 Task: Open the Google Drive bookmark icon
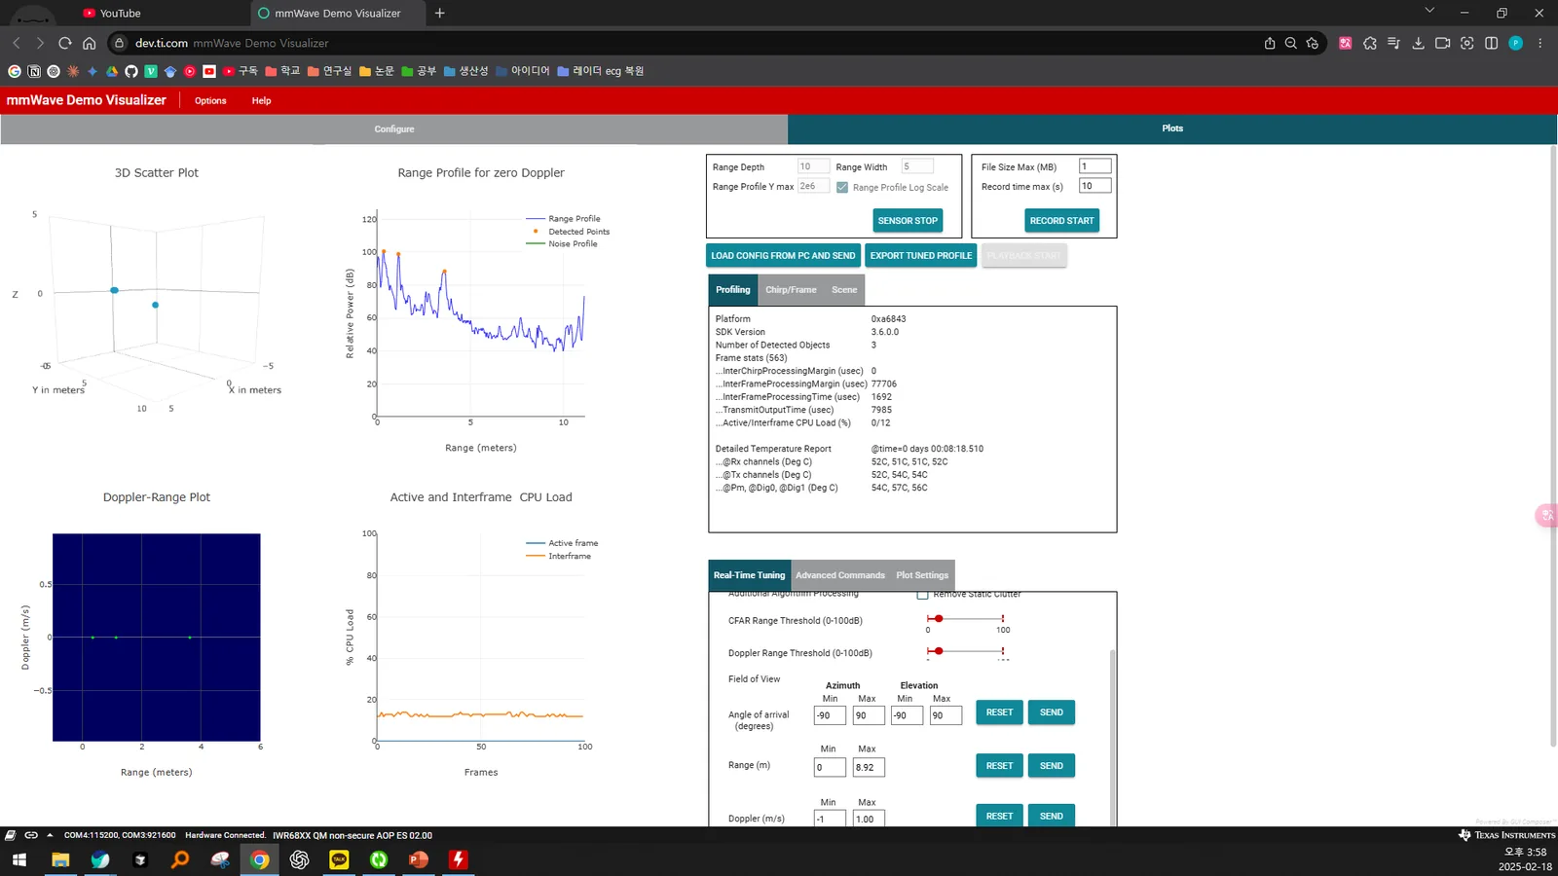tap(112, 71)
